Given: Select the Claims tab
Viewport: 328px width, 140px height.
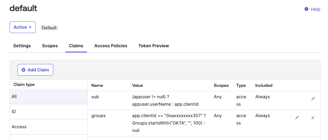Looking at the screenshot, I should tap(76, 46).
